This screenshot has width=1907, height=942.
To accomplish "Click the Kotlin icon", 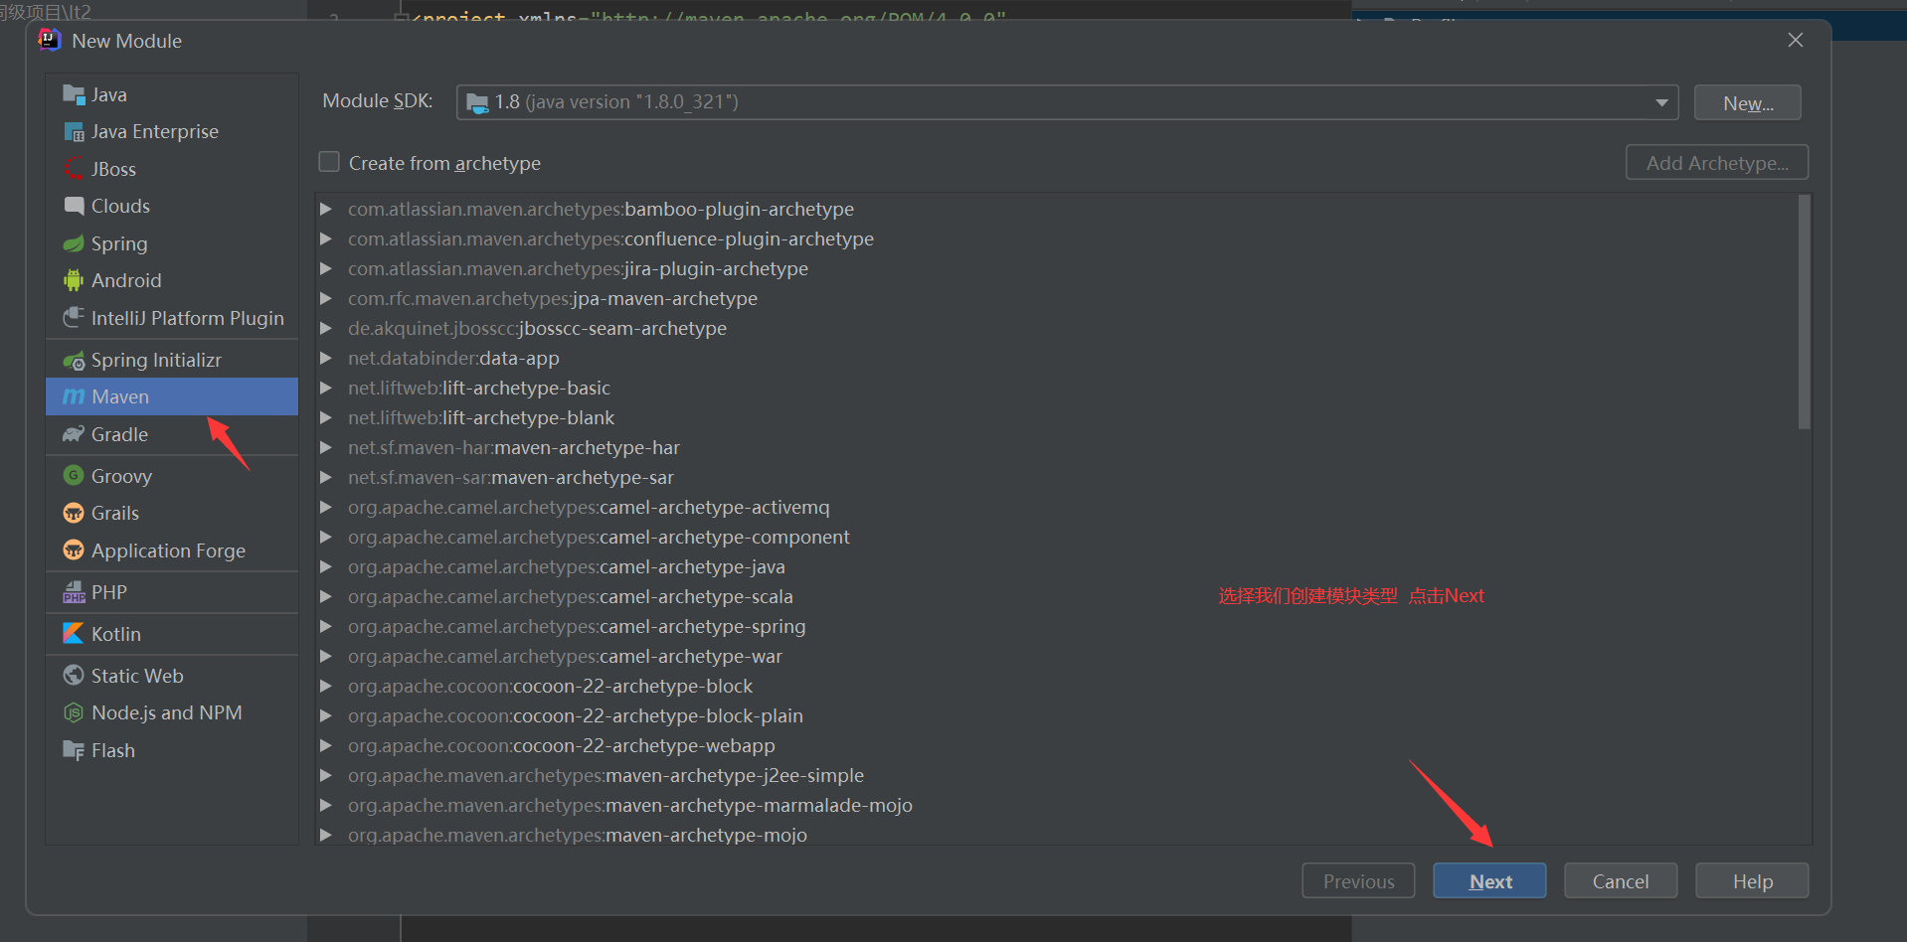I will pos(74,633).
